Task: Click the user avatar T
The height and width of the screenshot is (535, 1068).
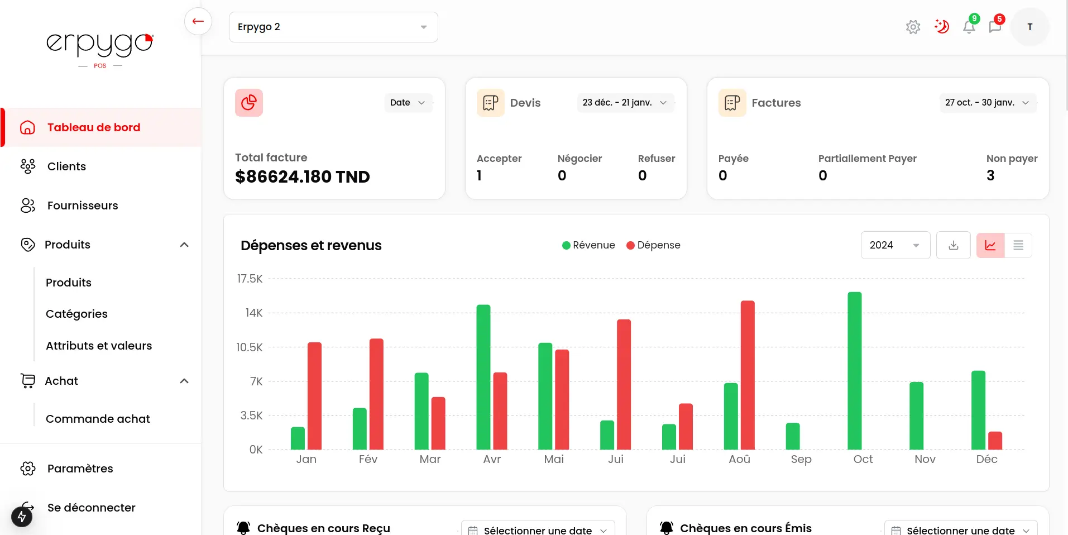Action: 1029,27
